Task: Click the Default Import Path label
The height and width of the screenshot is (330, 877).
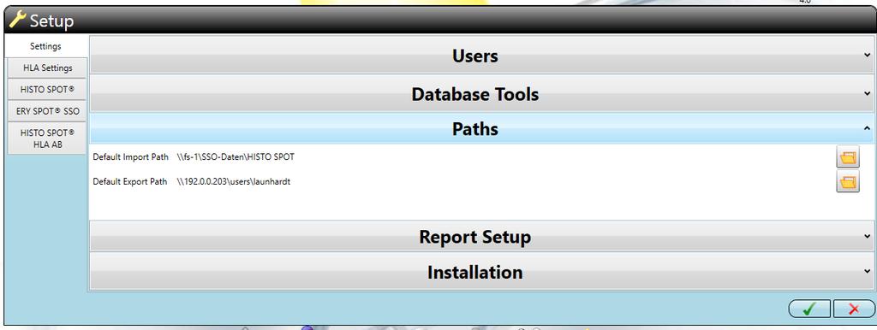Action: [x=130, y=157]
